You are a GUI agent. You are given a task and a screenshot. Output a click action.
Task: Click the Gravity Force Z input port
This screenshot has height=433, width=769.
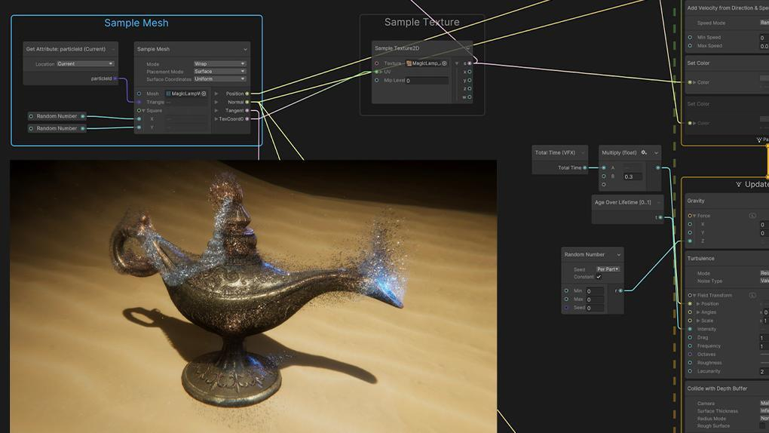(x=690, y=241)
